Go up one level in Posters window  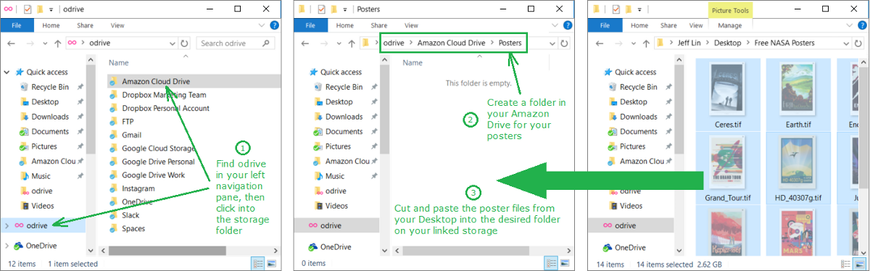coord(351,43)
